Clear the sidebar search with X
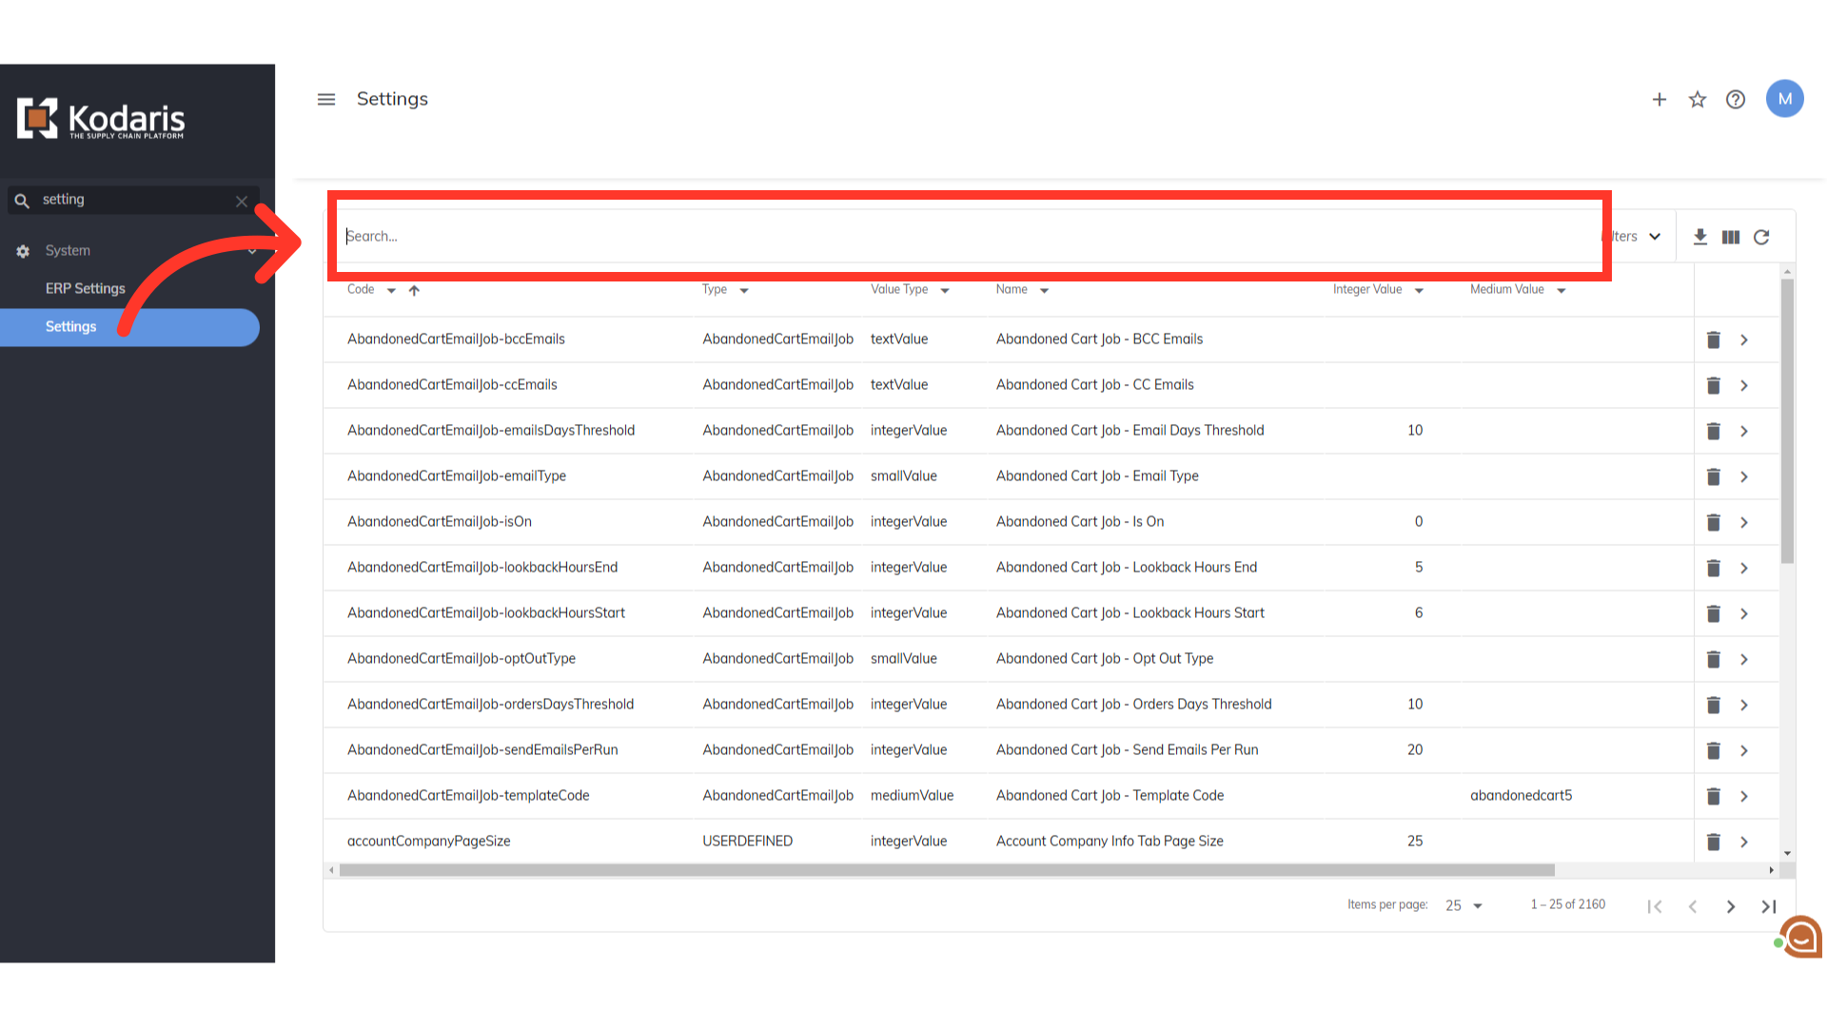Screen dimensions: 1827x1027 [x=242, y=201]
